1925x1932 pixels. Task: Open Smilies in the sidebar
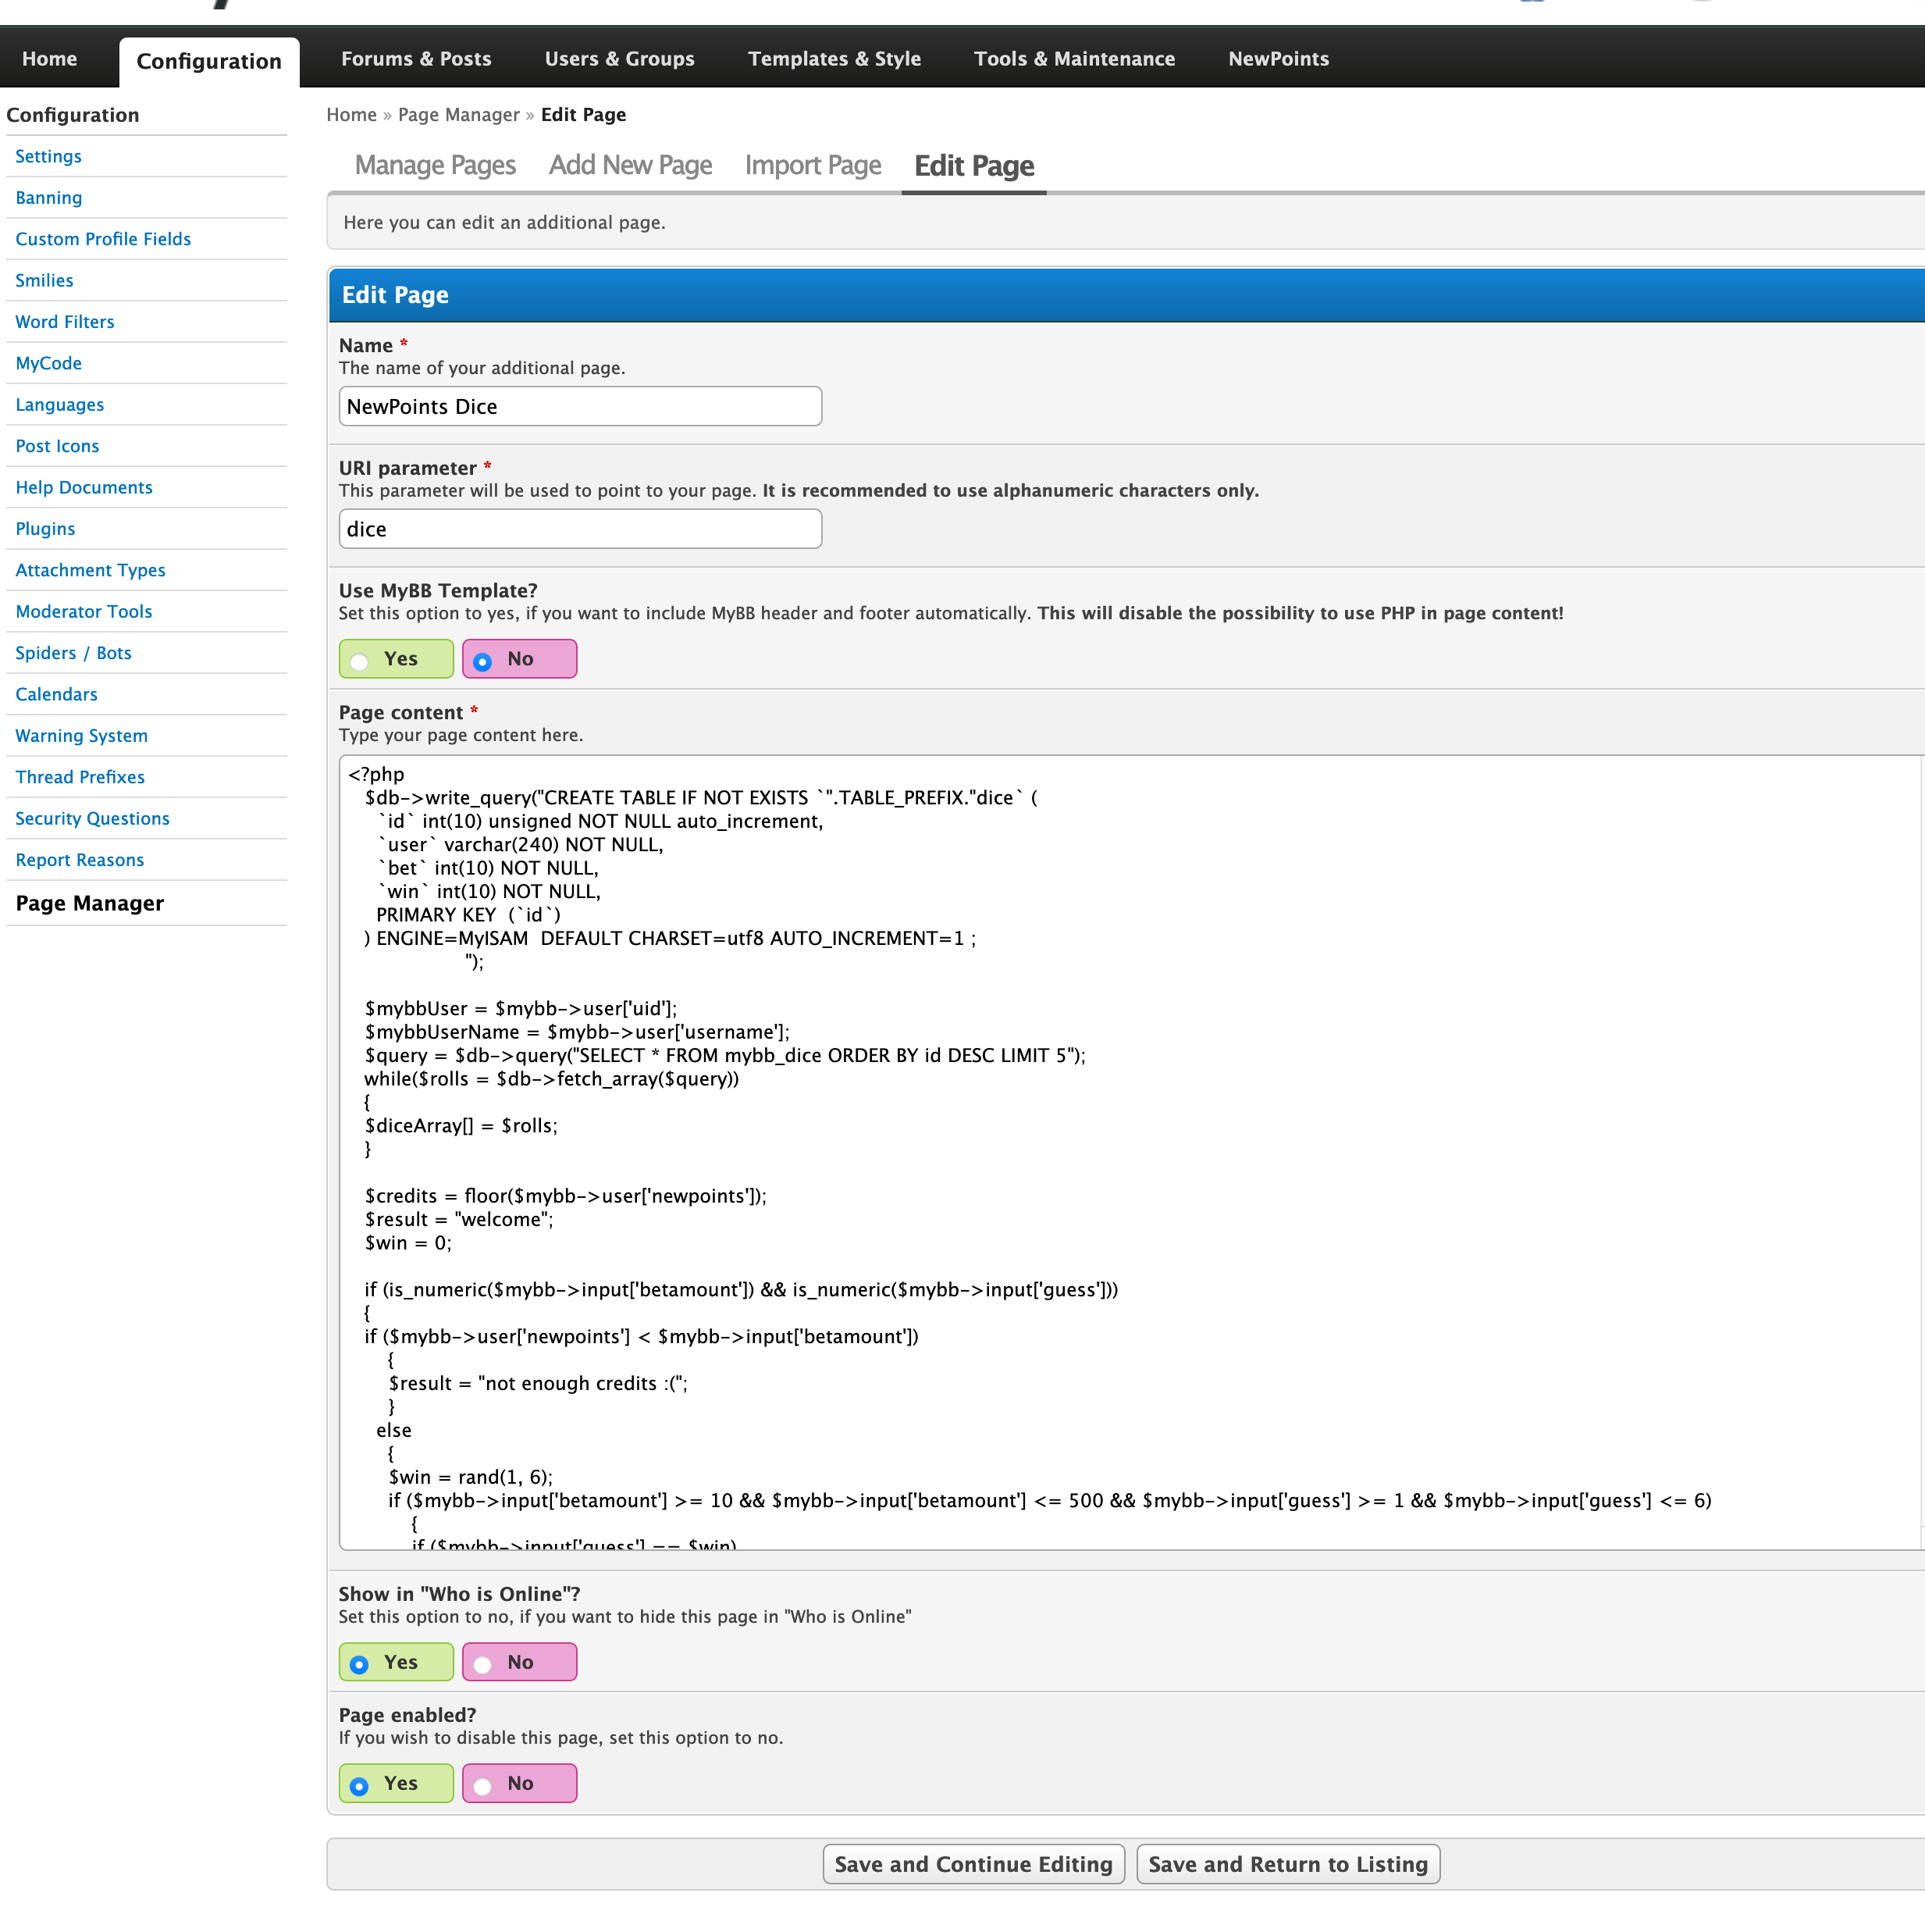pos(44,280)
